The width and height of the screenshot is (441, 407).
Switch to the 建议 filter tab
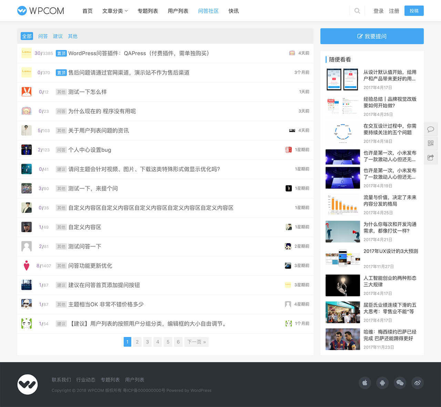(x=58, y=36)
